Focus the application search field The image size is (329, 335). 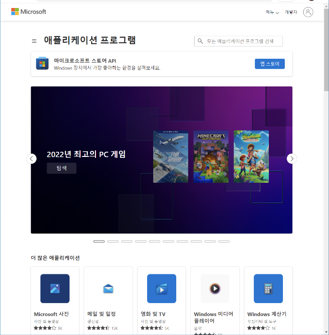[238, 41]
